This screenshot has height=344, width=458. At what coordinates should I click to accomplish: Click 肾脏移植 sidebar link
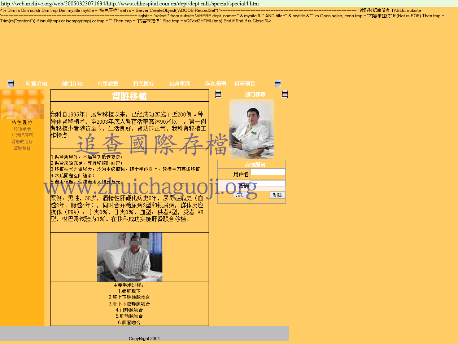[x=22, y=148]
